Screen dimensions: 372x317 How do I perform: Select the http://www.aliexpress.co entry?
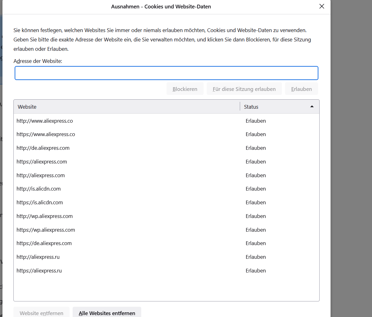(45, 121)
